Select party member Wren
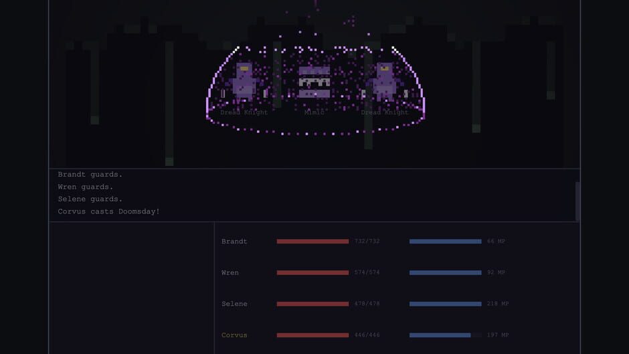This screenshot has height=354, width=629. (x=230, y=272)
